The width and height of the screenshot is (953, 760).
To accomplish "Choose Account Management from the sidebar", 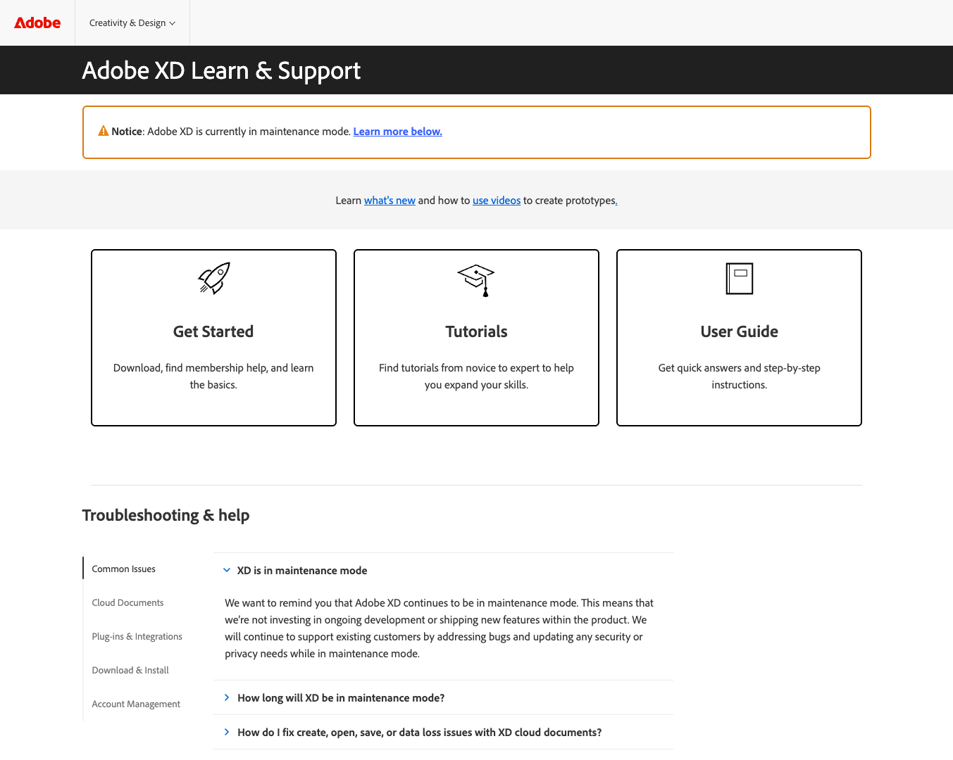I will (x=136, y=704).
